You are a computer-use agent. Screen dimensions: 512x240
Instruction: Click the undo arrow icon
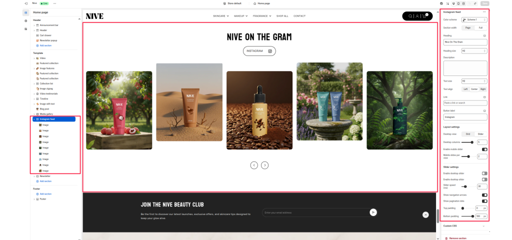pos(470,3)
